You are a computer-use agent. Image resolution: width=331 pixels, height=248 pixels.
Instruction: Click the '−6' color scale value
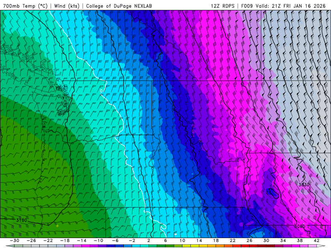(115, 241)
